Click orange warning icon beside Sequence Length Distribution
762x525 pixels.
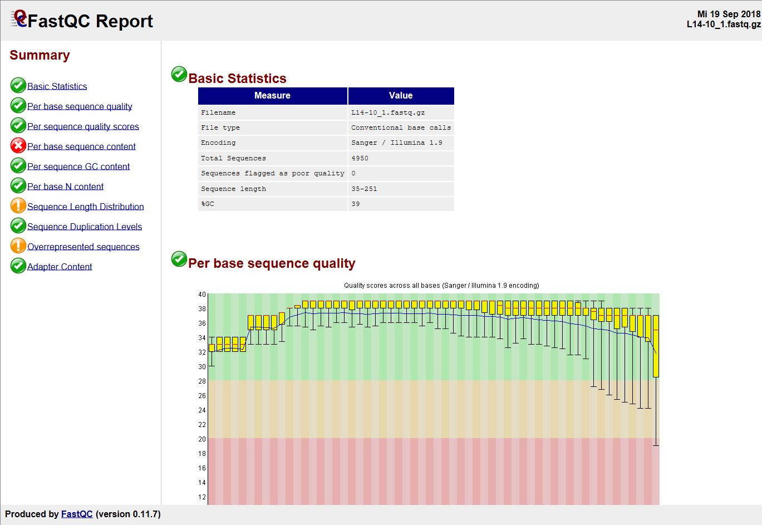point(18,206)
